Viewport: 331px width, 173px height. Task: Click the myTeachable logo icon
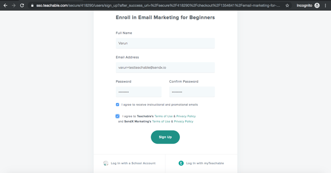181,163
